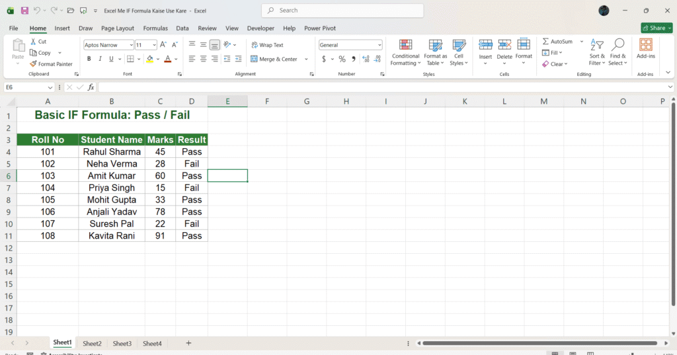Screen dimensions: 677x355
Task: Open the Cell Styles gallery
Action: [x=459, y=52]
